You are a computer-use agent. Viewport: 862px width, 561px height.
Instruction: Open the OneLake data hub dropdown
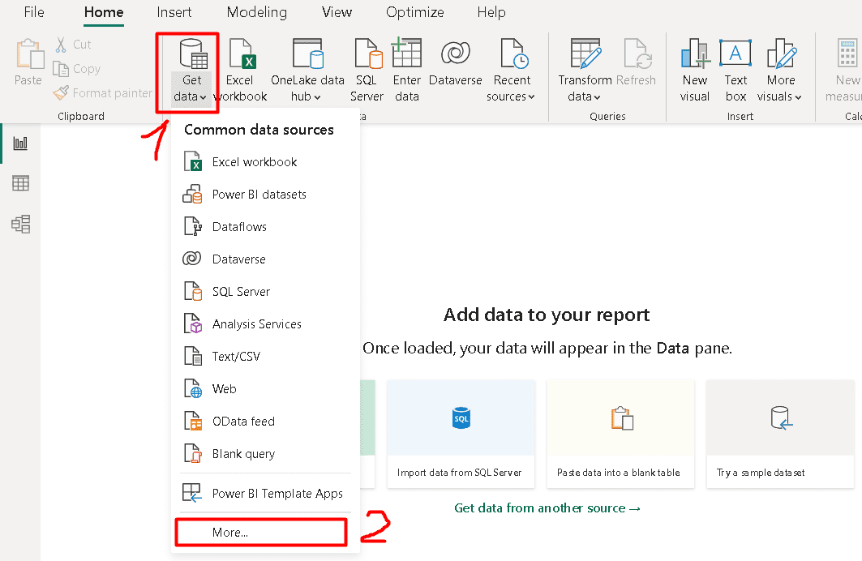(307, 71)
